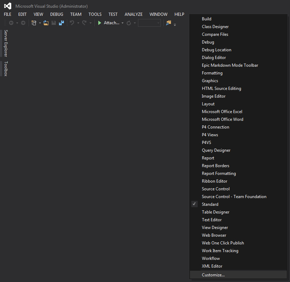This screenshot has height=282, width=290.
Task: Open the New Project dropdown arrow
Action: point(40,22)
